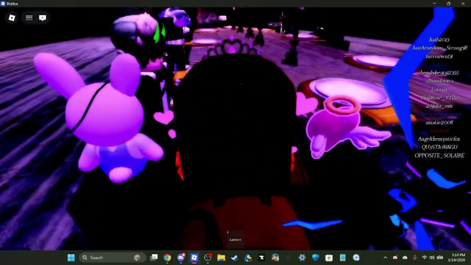Open the blue bird app taskbar icon
471x265 pixels.
(248, 258)
